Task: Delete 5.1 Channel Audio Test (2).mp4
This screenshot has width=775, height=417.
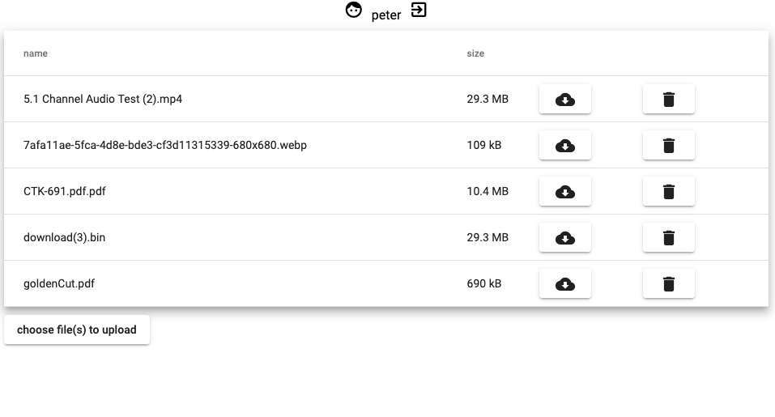Action: point(668,100)
